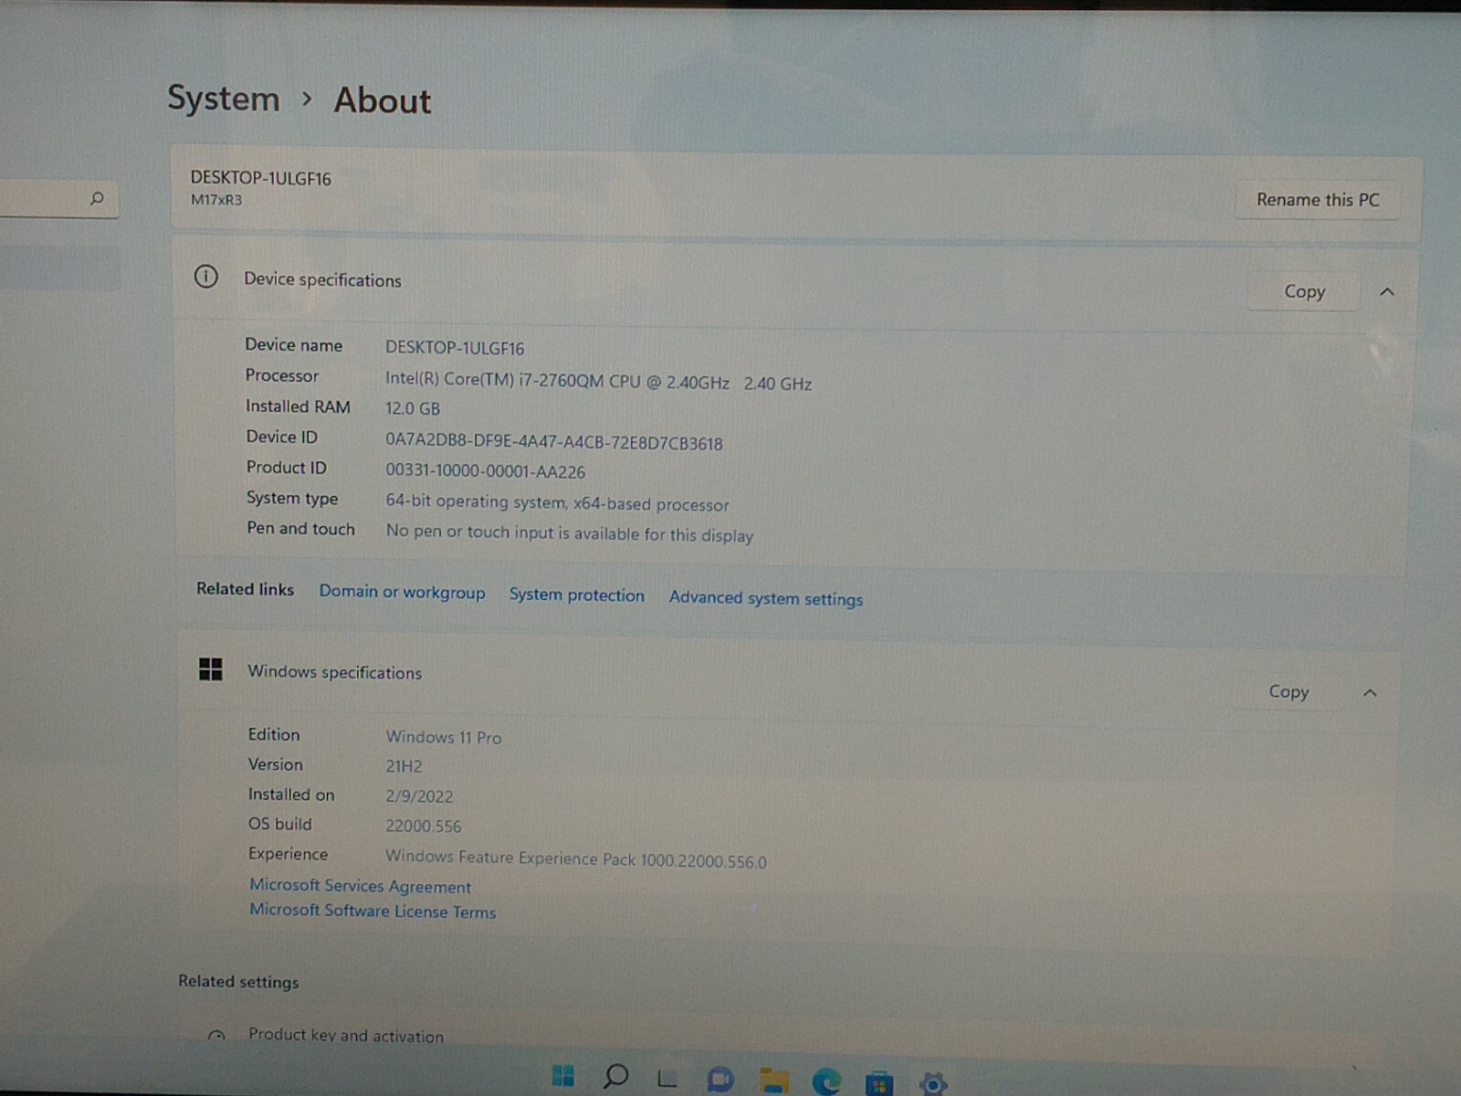Select the M17xR3 model text
The height and width of the screenshot is (1096, 1461).
(216, 200)
